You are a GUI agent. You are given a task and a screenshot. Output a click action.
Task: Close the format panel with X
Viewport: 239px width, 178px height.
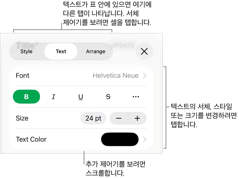(x=144, y=51)
